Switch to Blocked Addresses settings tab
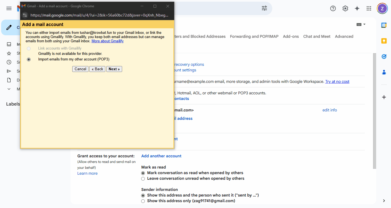 (x=200, y=36)
